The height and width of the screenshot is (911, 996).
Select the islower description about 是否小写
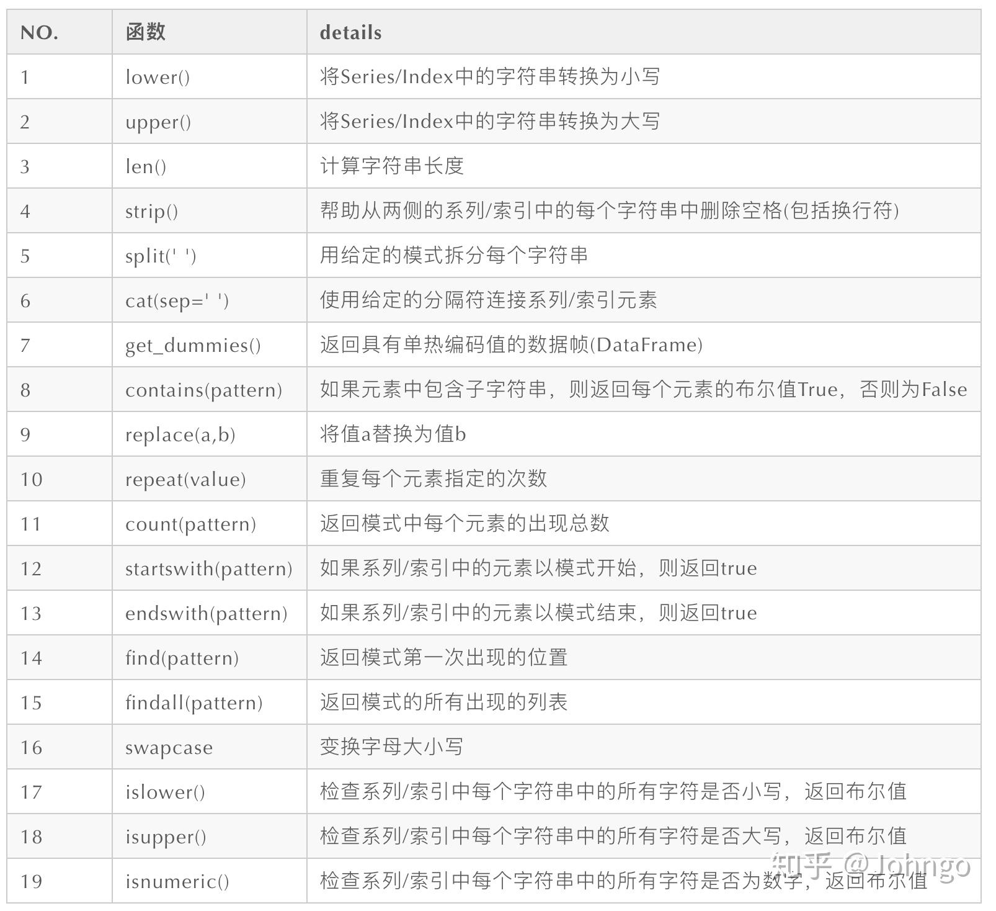click(x=613, y=791)
